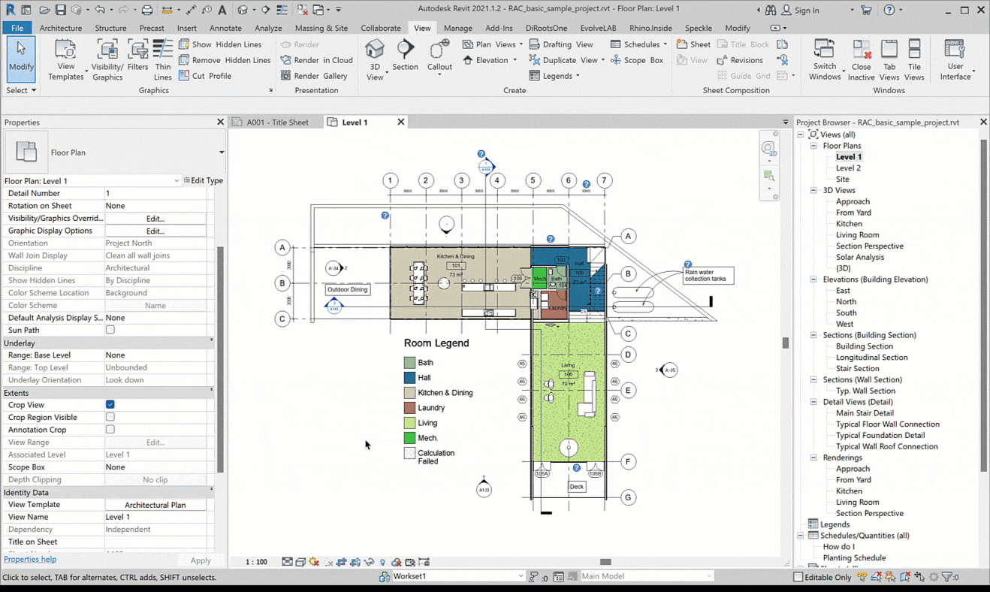The width and height of the screenshot is (990, 592).
Task: Tick the Sun Path checkbox
Action: tap(110, 330)
